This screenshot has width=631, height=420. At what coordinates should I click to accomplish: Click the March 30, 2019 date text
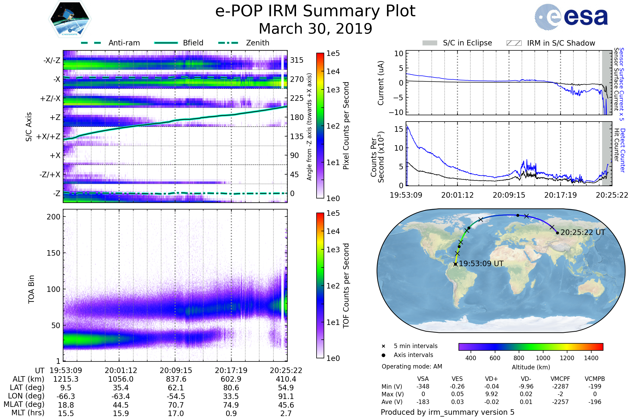pyautogui.click(x=315, y=29)
